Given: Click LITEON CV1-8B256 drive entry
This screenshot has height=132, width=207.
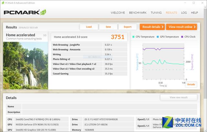Looking at the screenshot, I should [96, 125].
